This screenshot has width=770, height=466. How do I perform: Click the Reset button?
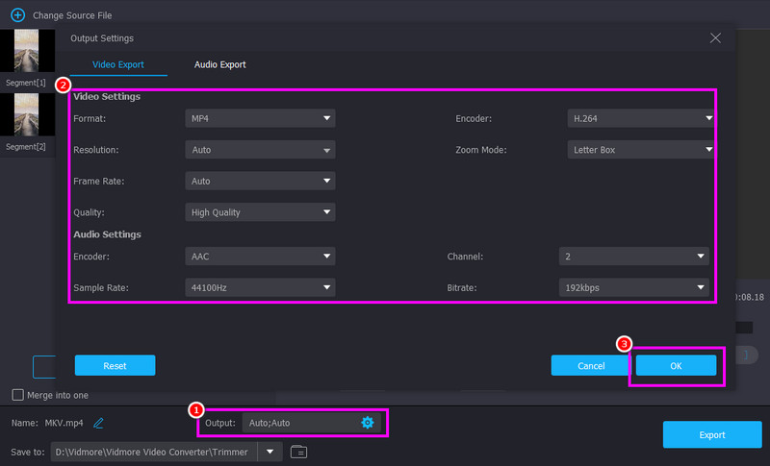point(115,365)
